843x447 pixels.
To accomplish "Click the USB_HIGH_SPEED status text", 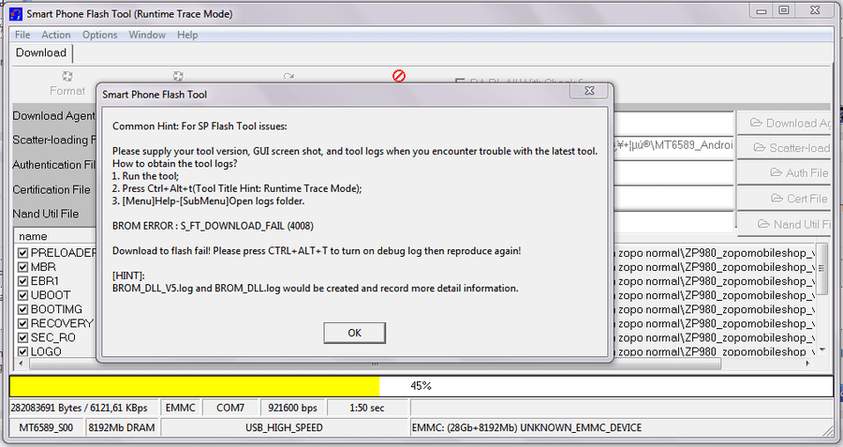I will (284, 427).
